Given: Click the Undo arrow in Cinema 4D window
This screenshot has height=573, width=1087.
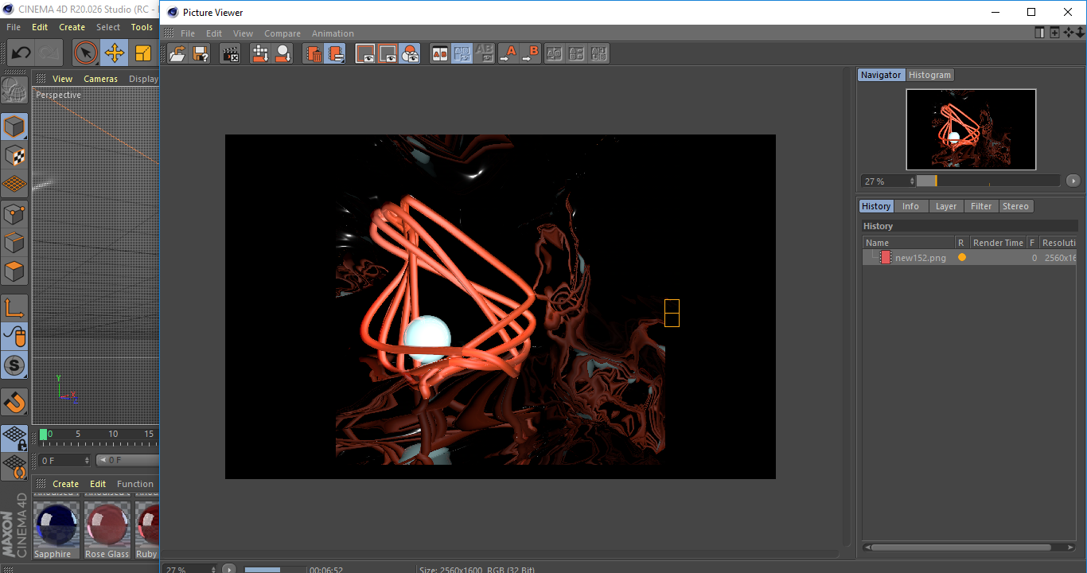Looking at the screenshot, I should pos(21,53).
